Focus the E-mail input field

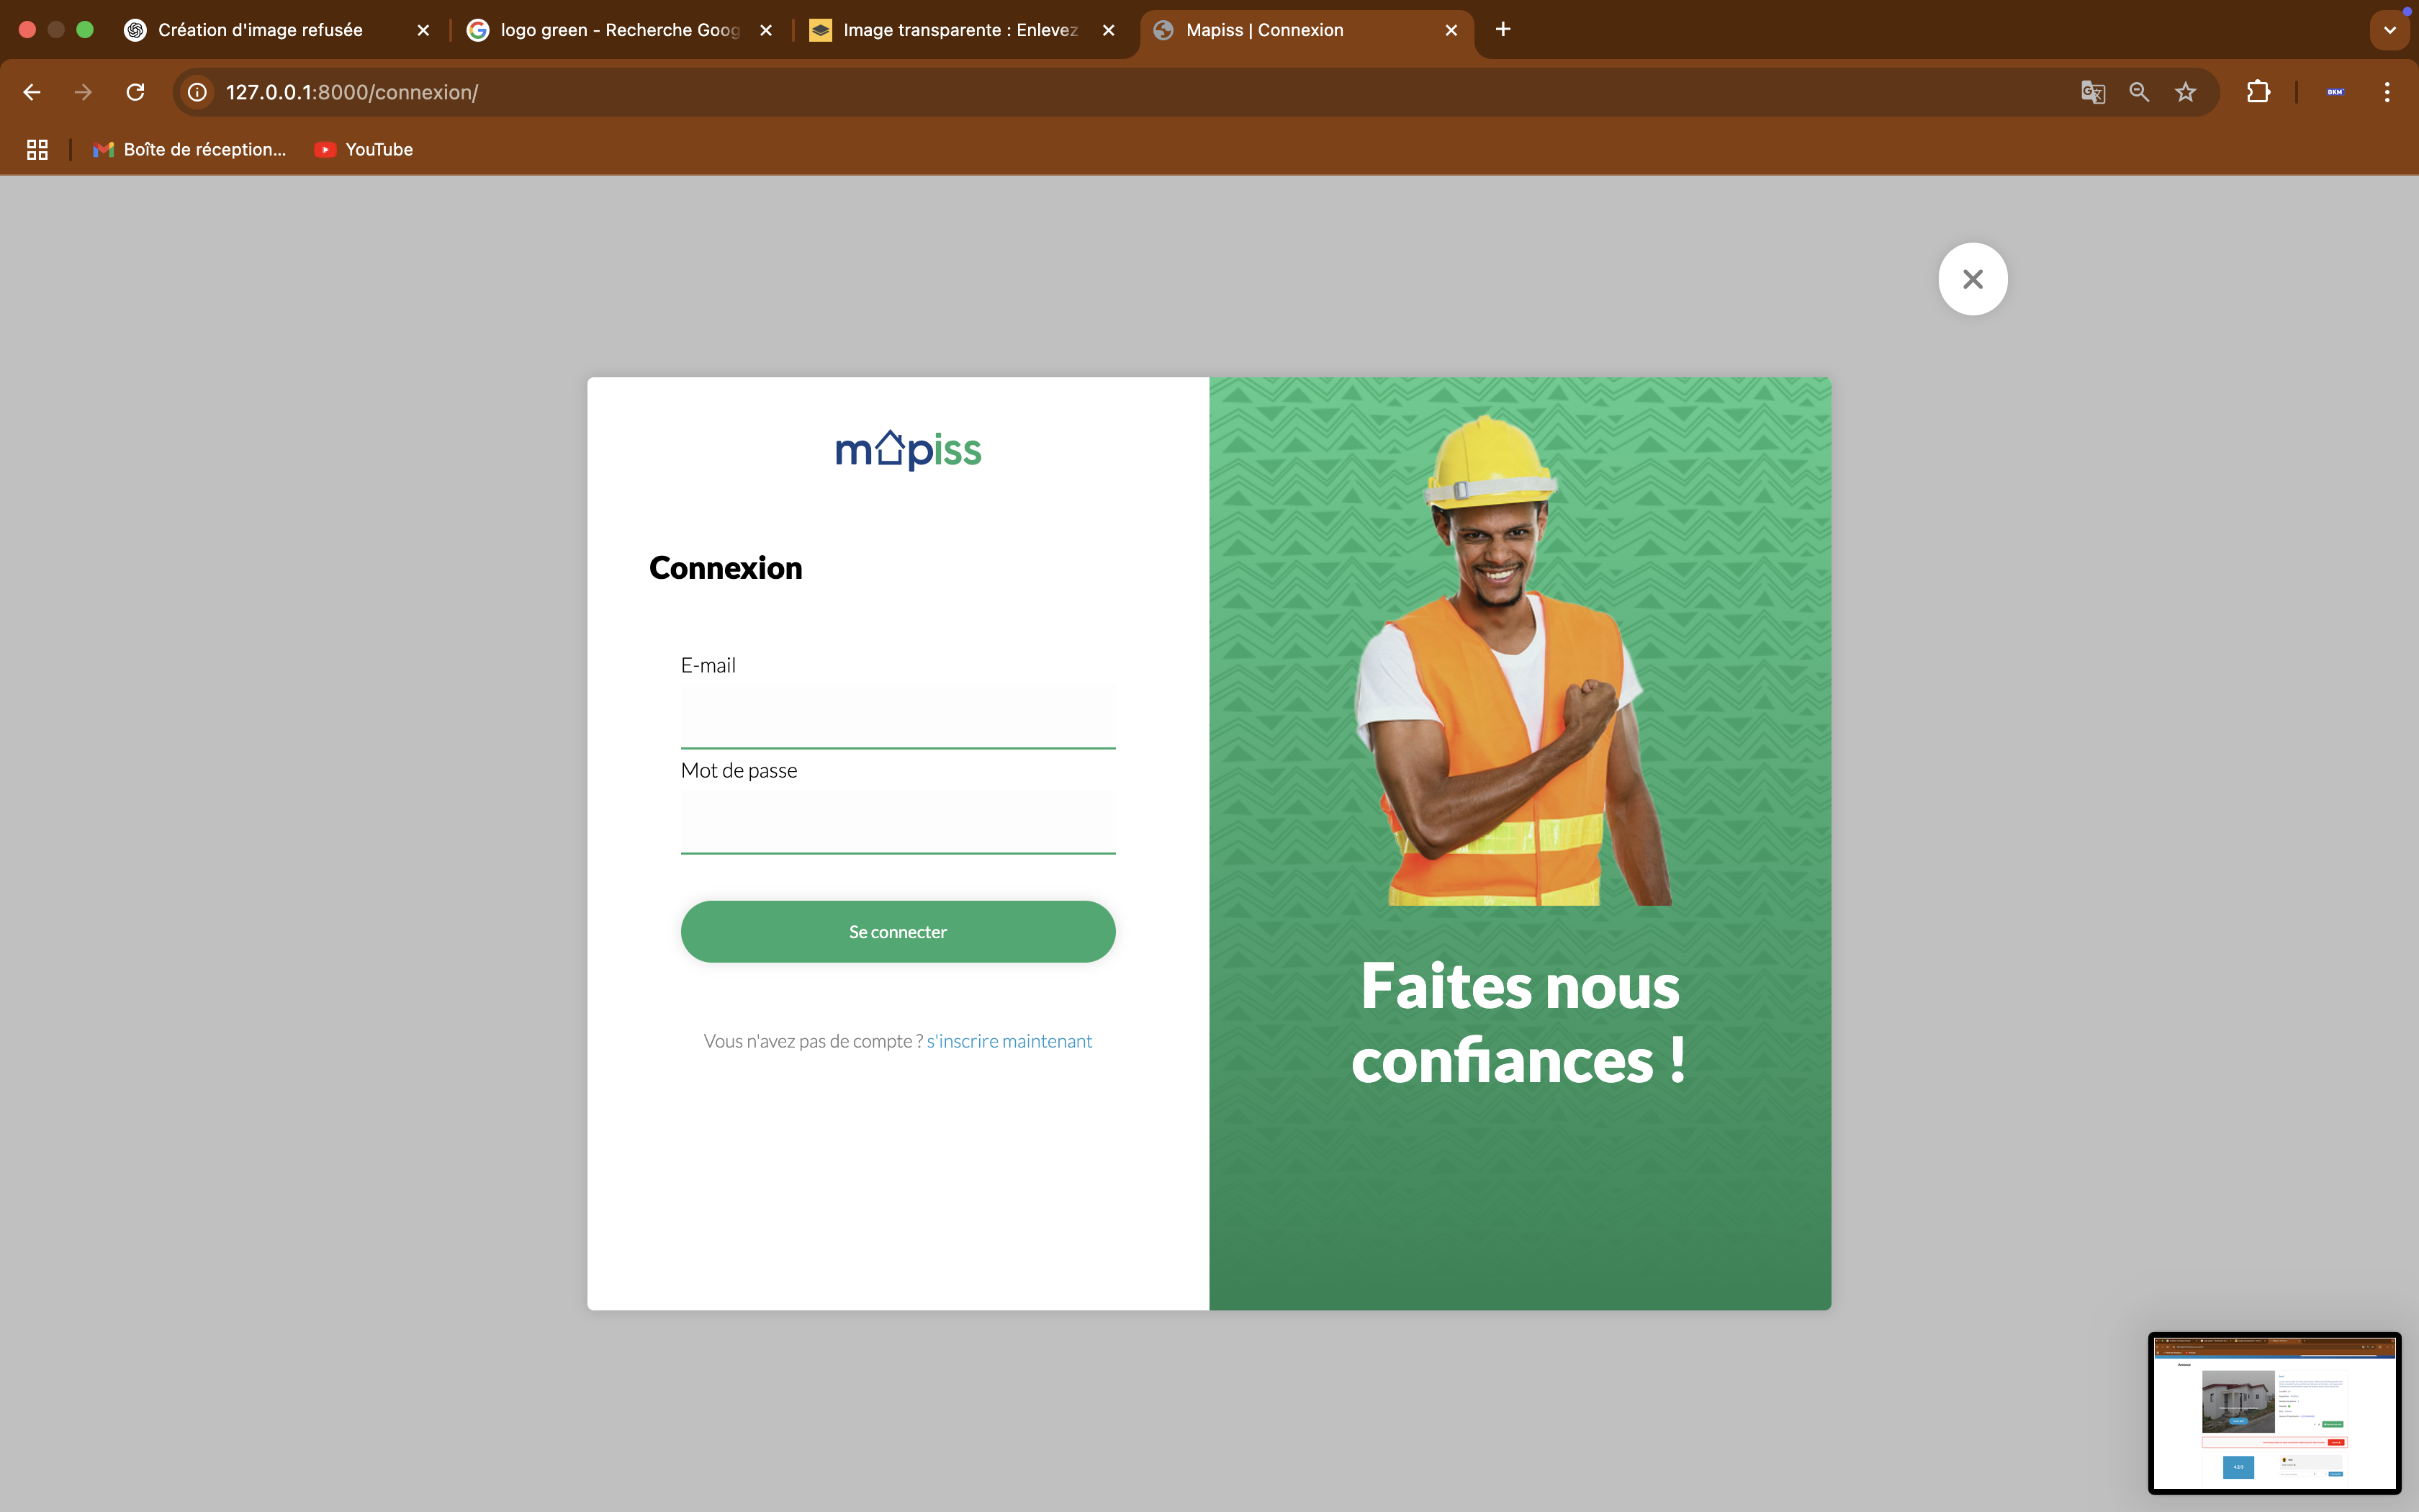point(898,716)
